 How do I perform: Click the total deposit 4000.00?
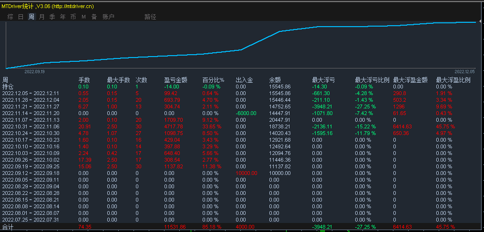(245, 227)
